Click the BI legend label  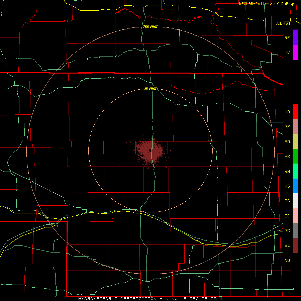(287, 245)
